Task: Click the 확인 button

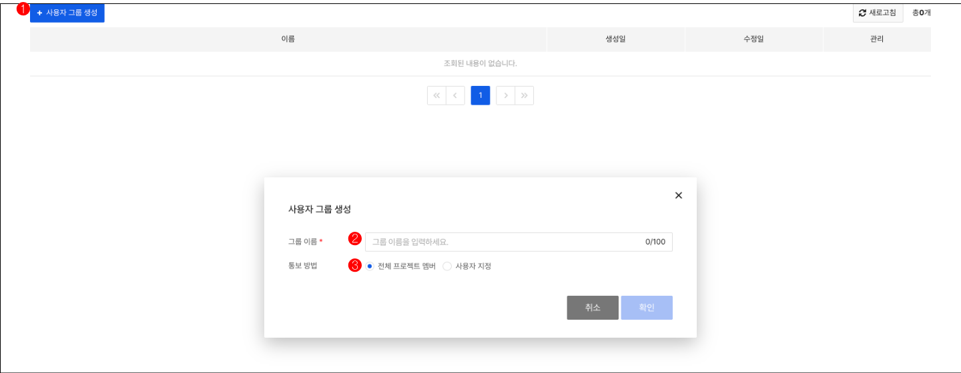Action: pos(647,308)
